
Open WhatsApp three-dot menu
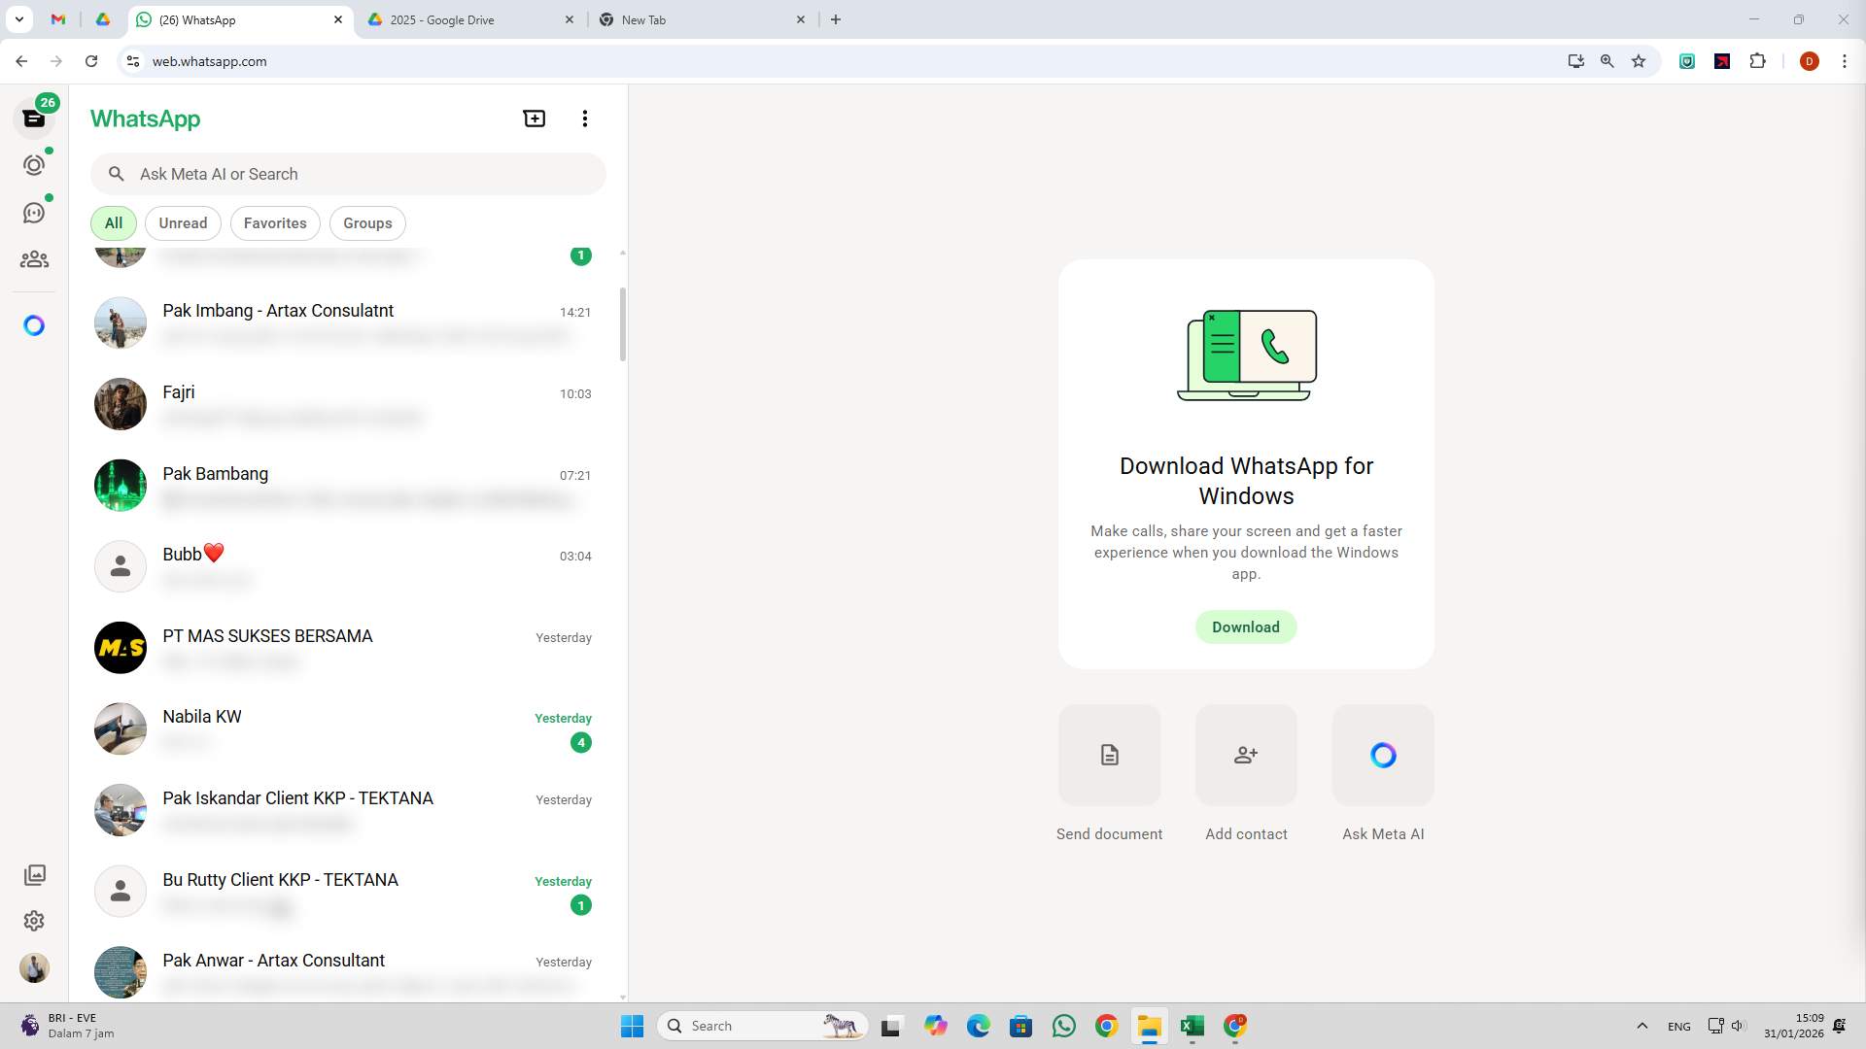coord(585,118)
